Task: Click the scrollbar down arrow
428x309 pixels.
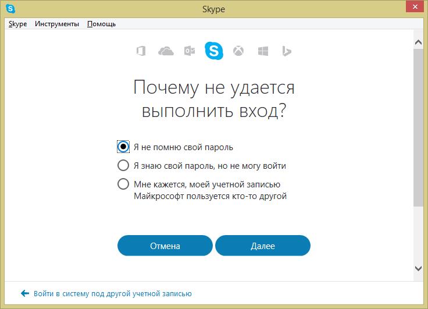Action: coord(418,268)
